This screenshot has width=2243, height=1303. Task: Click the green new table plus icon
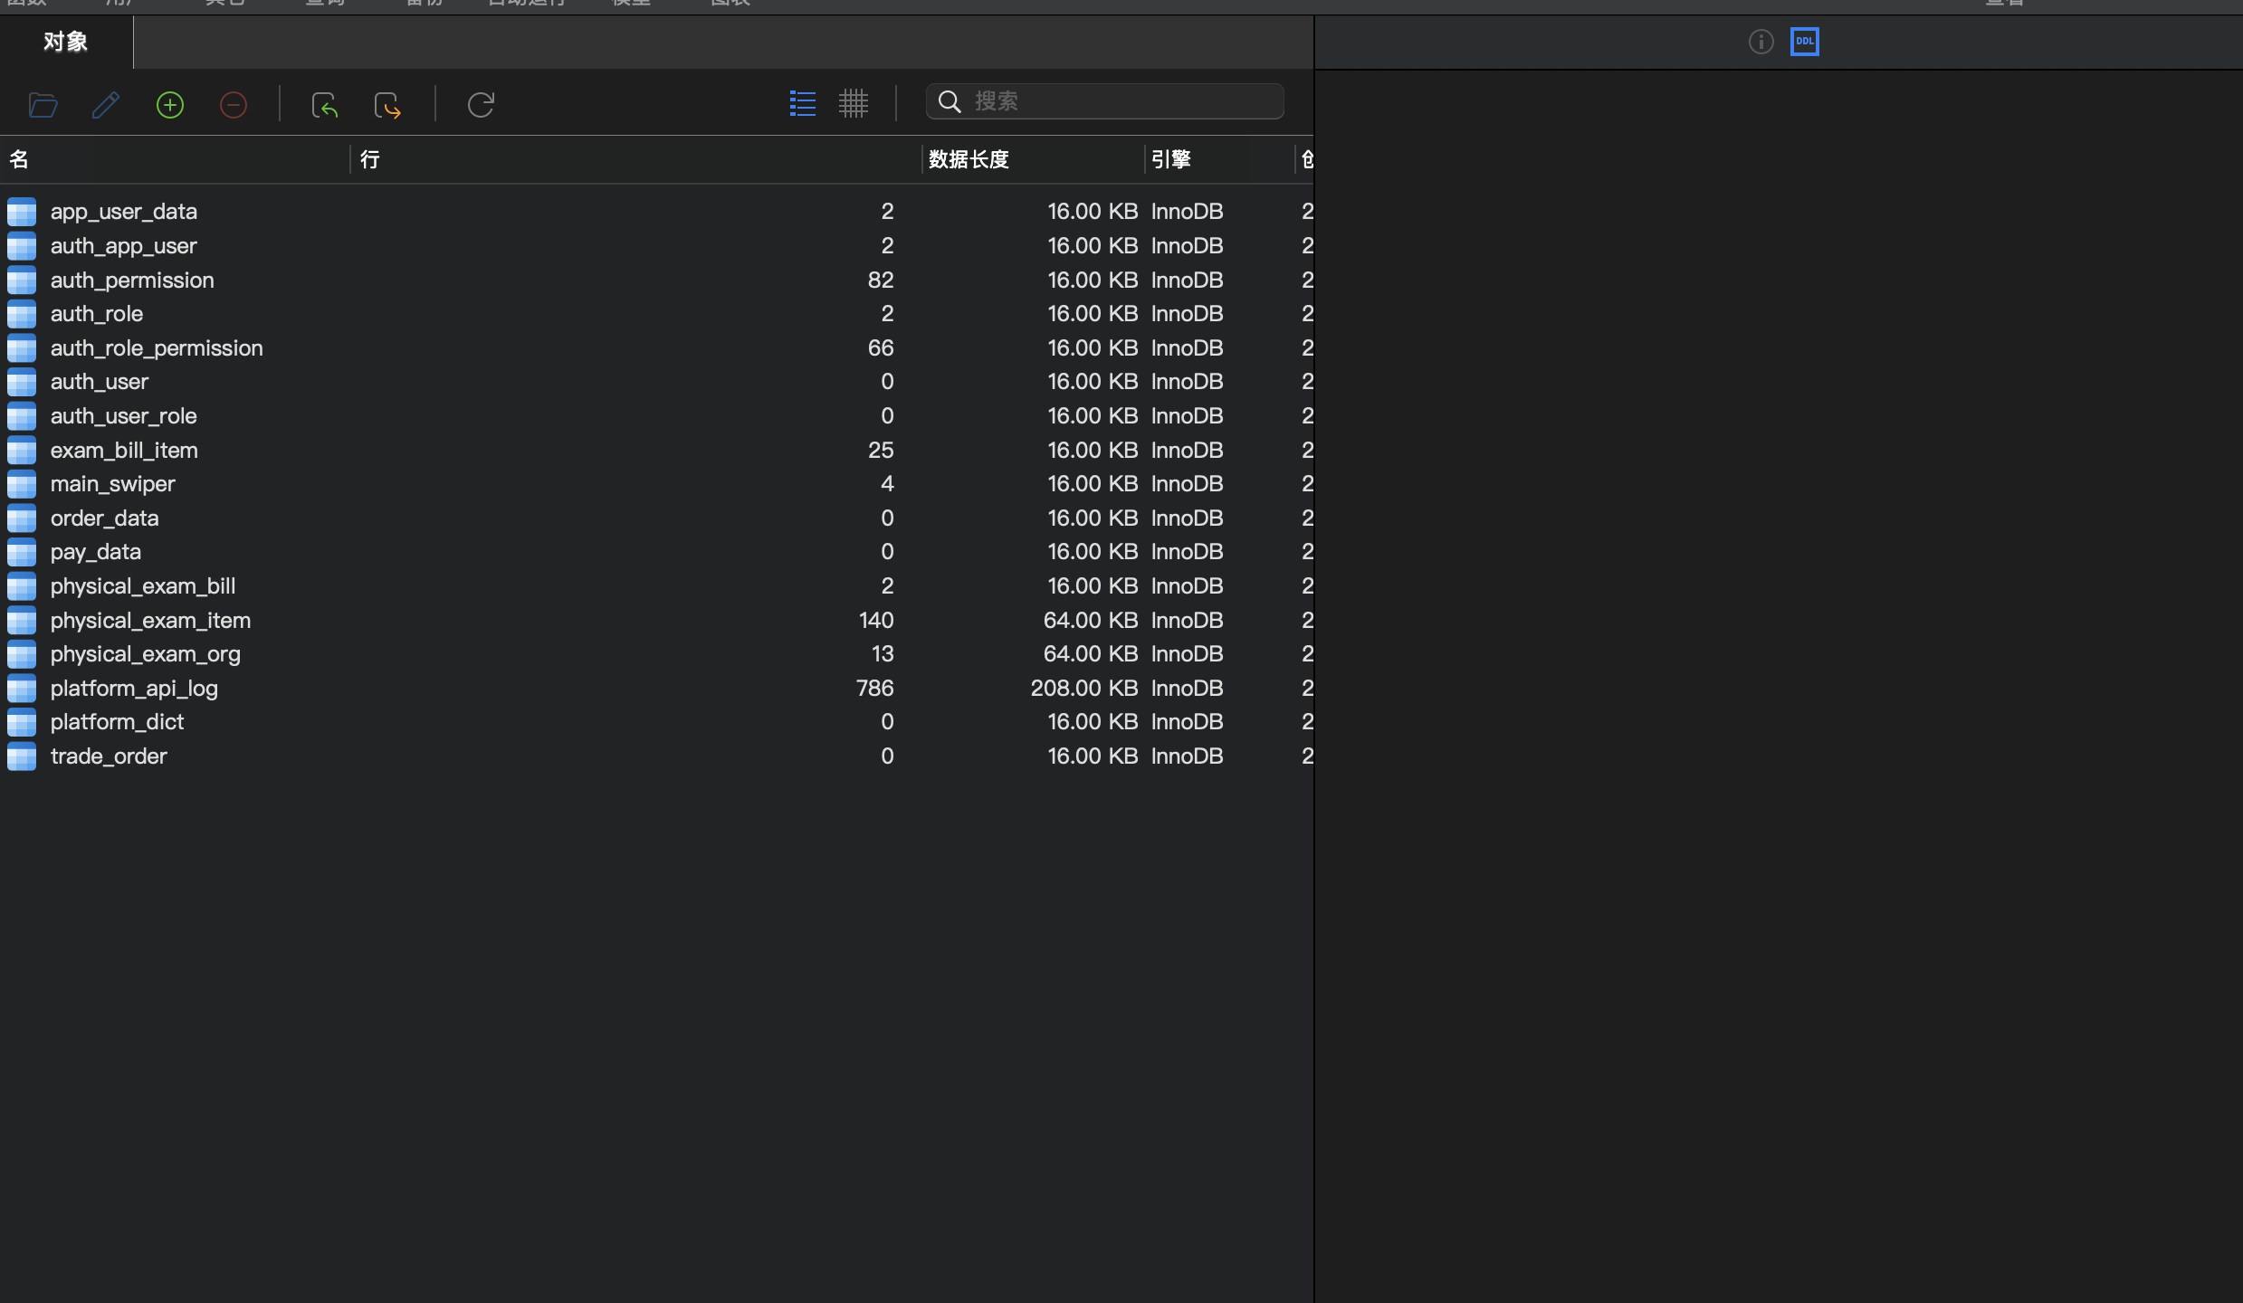point(169,105)
